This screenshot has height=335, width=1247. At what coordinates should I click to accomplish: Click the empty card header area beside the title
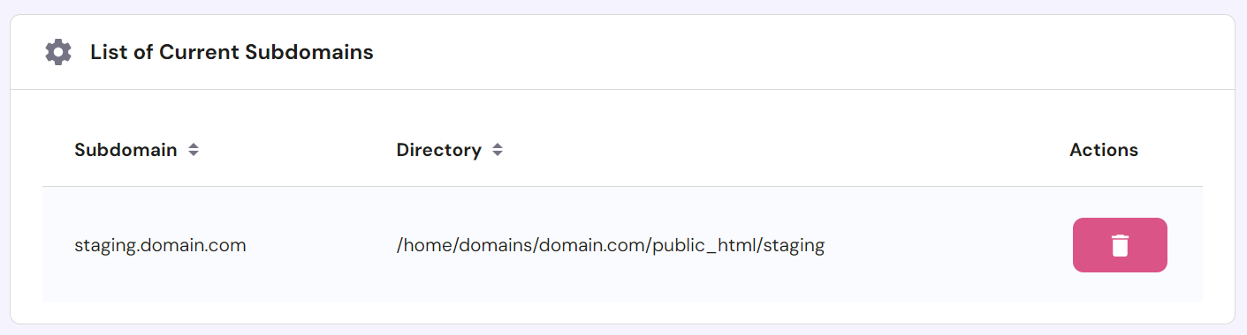(x=795, y=52)
